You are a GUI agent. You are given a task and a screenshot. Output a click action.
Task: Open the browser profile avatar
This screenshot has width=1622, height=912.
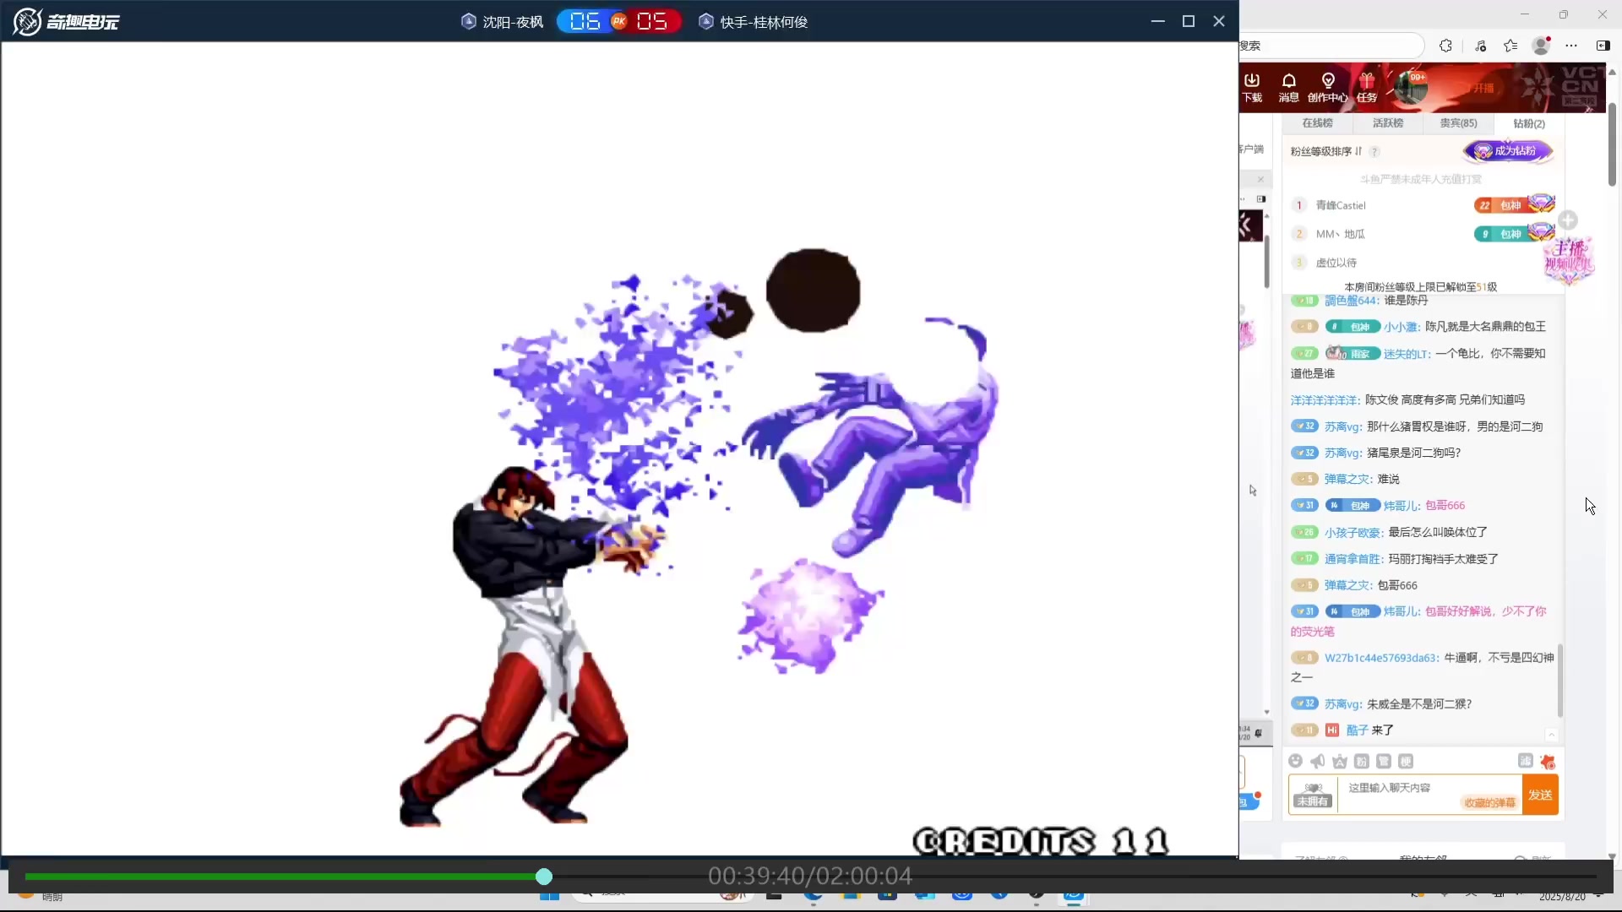(x=1541, y=46)
